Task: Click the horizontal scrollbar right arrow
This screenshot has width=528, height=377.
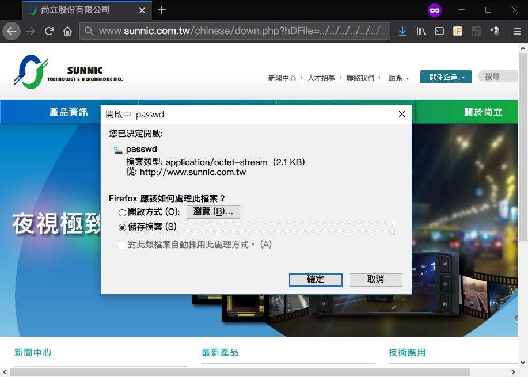Action: click(514, 372)
